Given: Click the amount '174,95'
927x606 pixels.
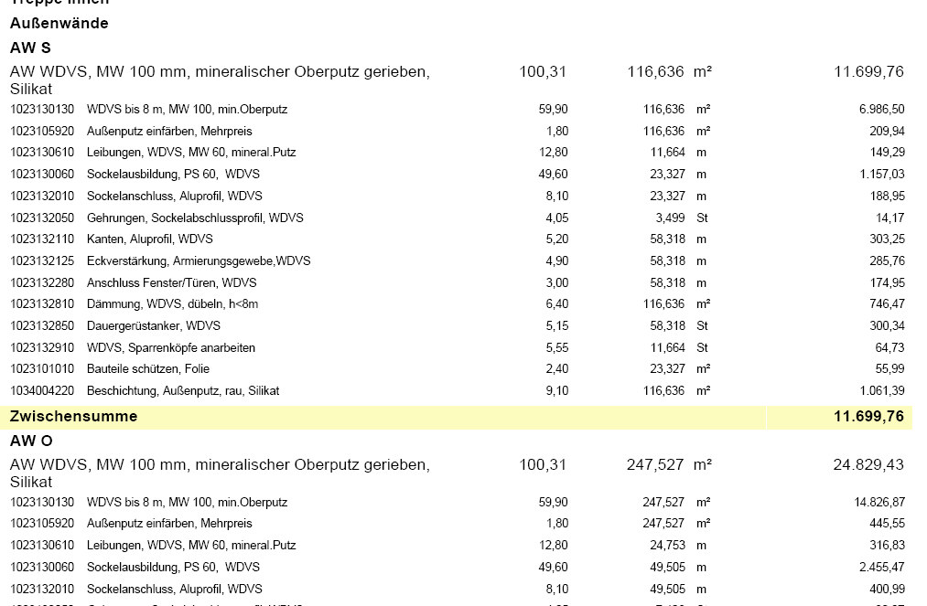Looking at the screenshot, I should pyautogui.click(x=887, y=283).
